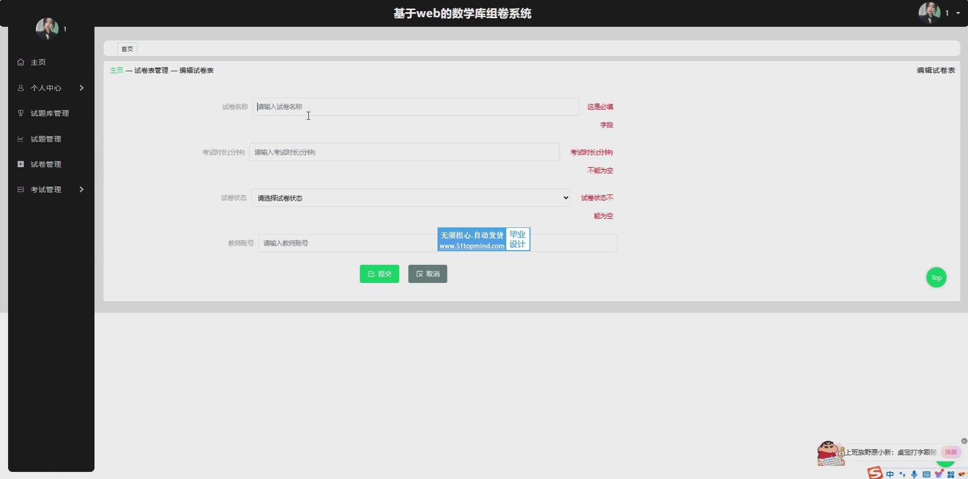Click the 试题管理 chart icon
Viewport: 968px width, 479px height.
pos(21,139)
